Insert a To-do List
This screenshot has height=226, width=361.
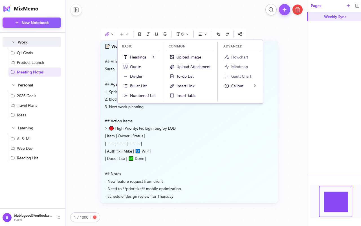(x=190, y=76)
